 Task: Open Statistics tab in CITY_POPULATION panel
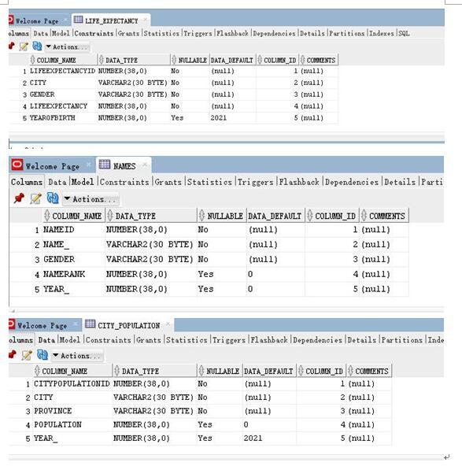(x=187, y=340)
